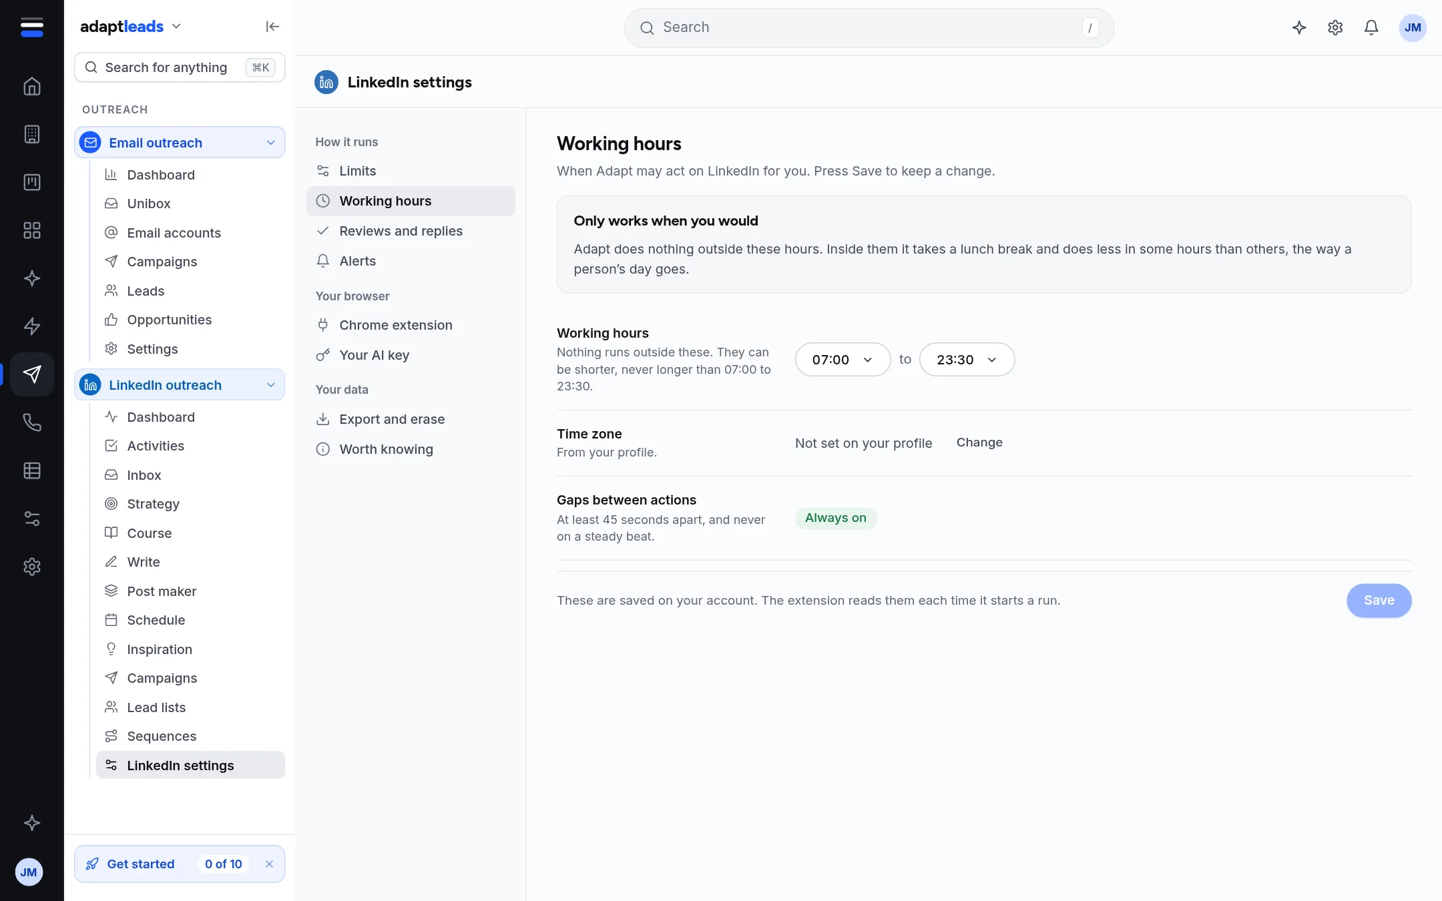
Task: Open Unibox under Email outreach
Action: coord(190,204)
